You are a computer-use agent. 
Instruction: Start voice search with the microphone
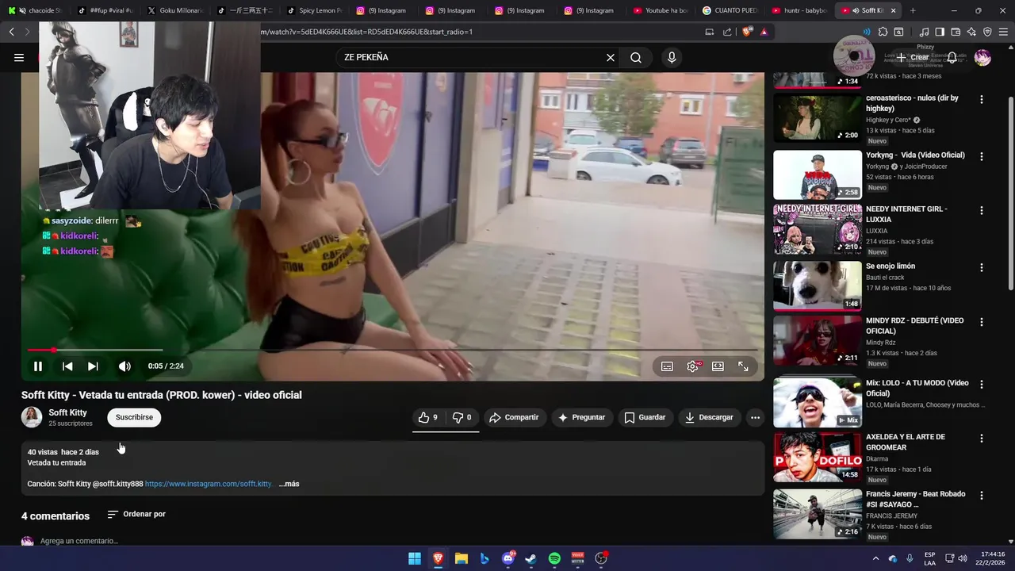coord(672,57)
